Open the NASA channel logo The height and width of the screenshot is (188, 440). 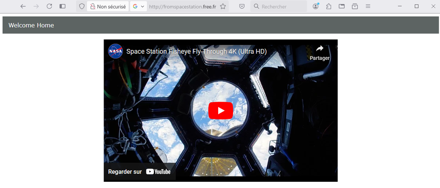(x=116, y=51)
